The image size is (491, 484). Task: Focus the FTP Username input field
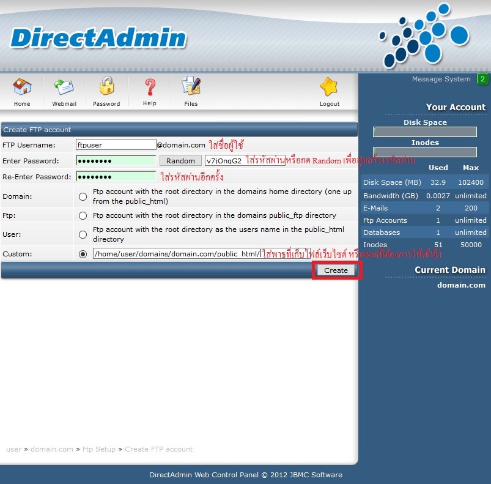(116, 145)
